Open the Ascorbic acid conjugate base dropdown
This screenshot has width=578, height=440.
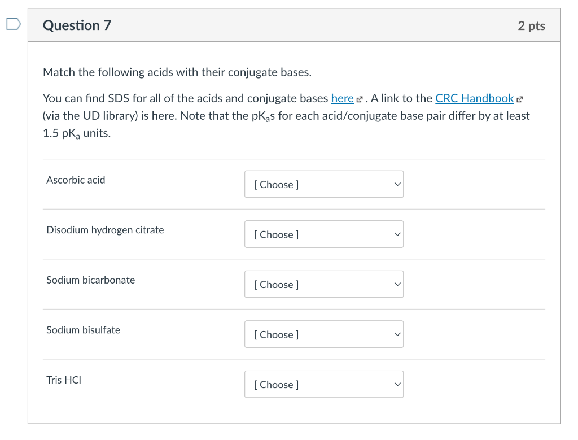pos(324,184)
